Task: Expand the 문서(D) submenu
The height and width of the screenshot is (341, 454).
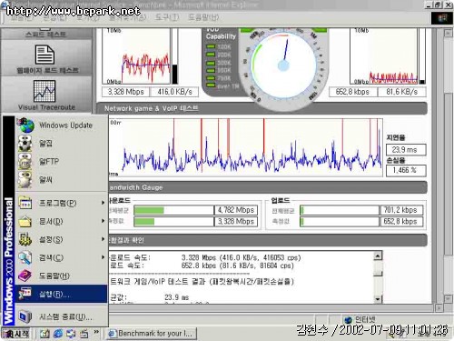Action: (62, 221)
